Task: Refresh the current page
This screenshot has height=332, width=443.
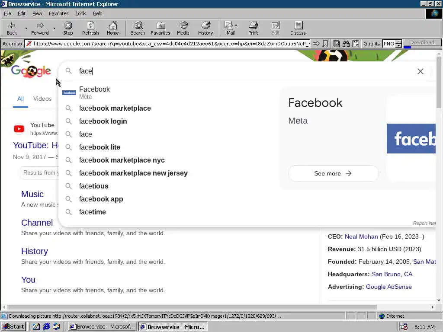Action: click(x=90, y=28)
